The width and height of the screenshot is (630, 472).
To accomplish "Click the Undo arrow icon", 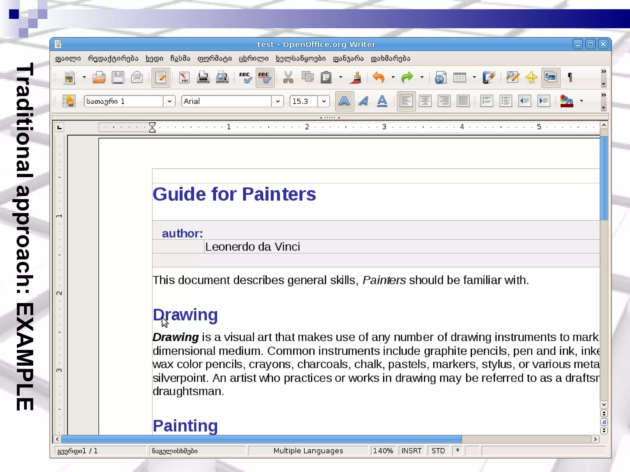I will pyautogui.click(x=379, y=77).
